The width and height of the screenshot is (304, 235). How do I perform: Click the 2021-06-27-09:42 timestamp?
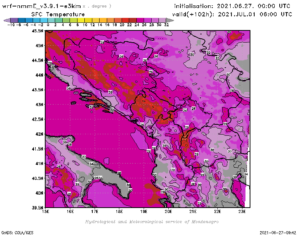[x=278, y=233]
